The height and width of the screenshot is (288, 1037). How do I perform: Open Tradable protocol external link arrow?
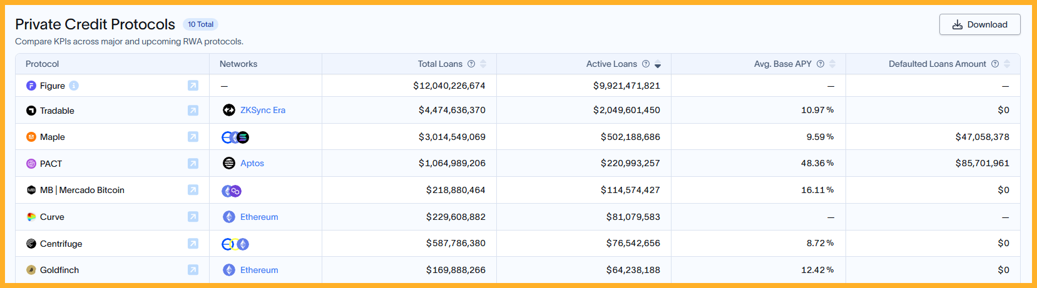[193, 111]
